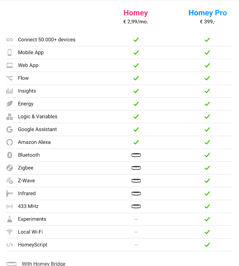Click the laptop icon for Web App

pos(10,65)
